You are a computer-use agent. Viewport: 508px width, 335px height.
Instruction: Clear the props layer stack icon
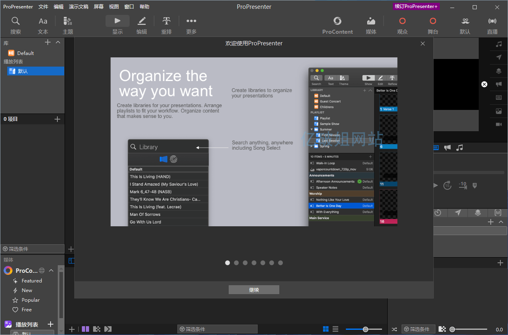click(x=499, y=71)
